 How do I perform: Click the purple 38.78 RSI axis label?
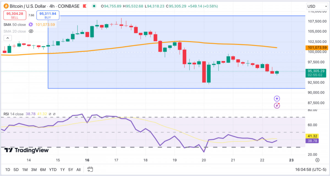pos(312,141)
